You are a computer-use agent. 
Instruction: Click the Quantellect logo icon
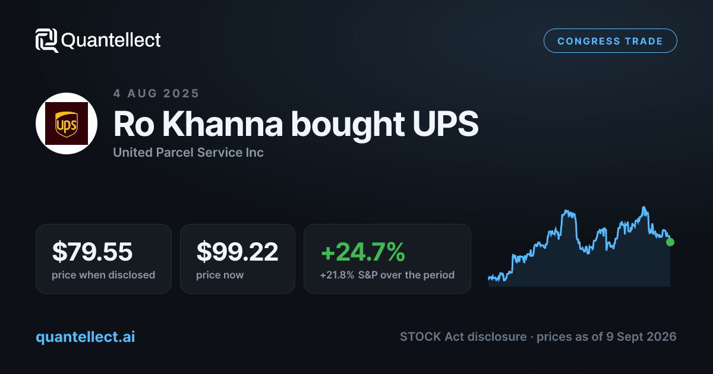46,40
